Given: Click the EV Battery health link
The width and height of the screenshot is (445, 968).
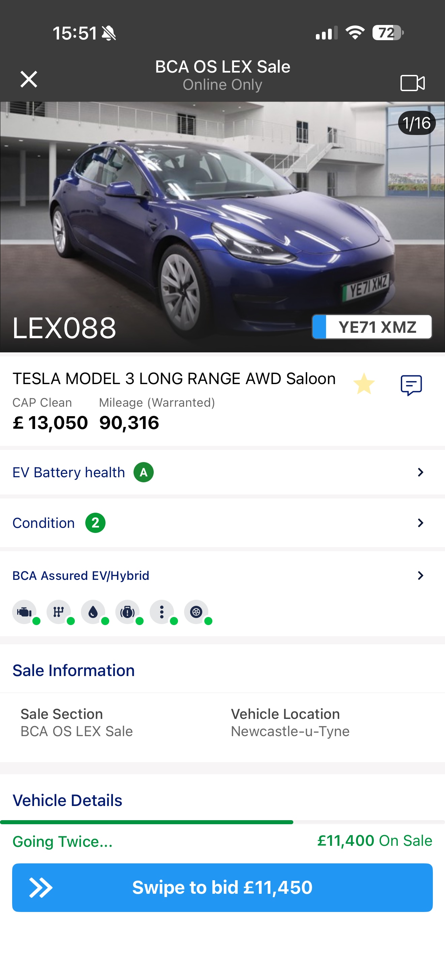Looking at the screenshot, I should pyautogui.click(x=69, y=472).
